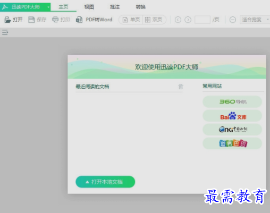Click the 打开本地文档 button
This screenshot has height=213, width=270.
pos(105,182)
